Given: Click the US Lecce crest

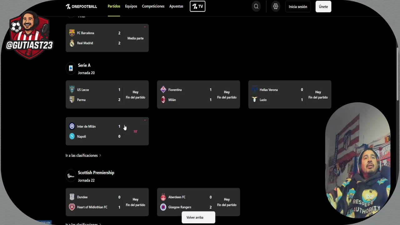Looking at the screenshot, I should click(x=72, y=90).
